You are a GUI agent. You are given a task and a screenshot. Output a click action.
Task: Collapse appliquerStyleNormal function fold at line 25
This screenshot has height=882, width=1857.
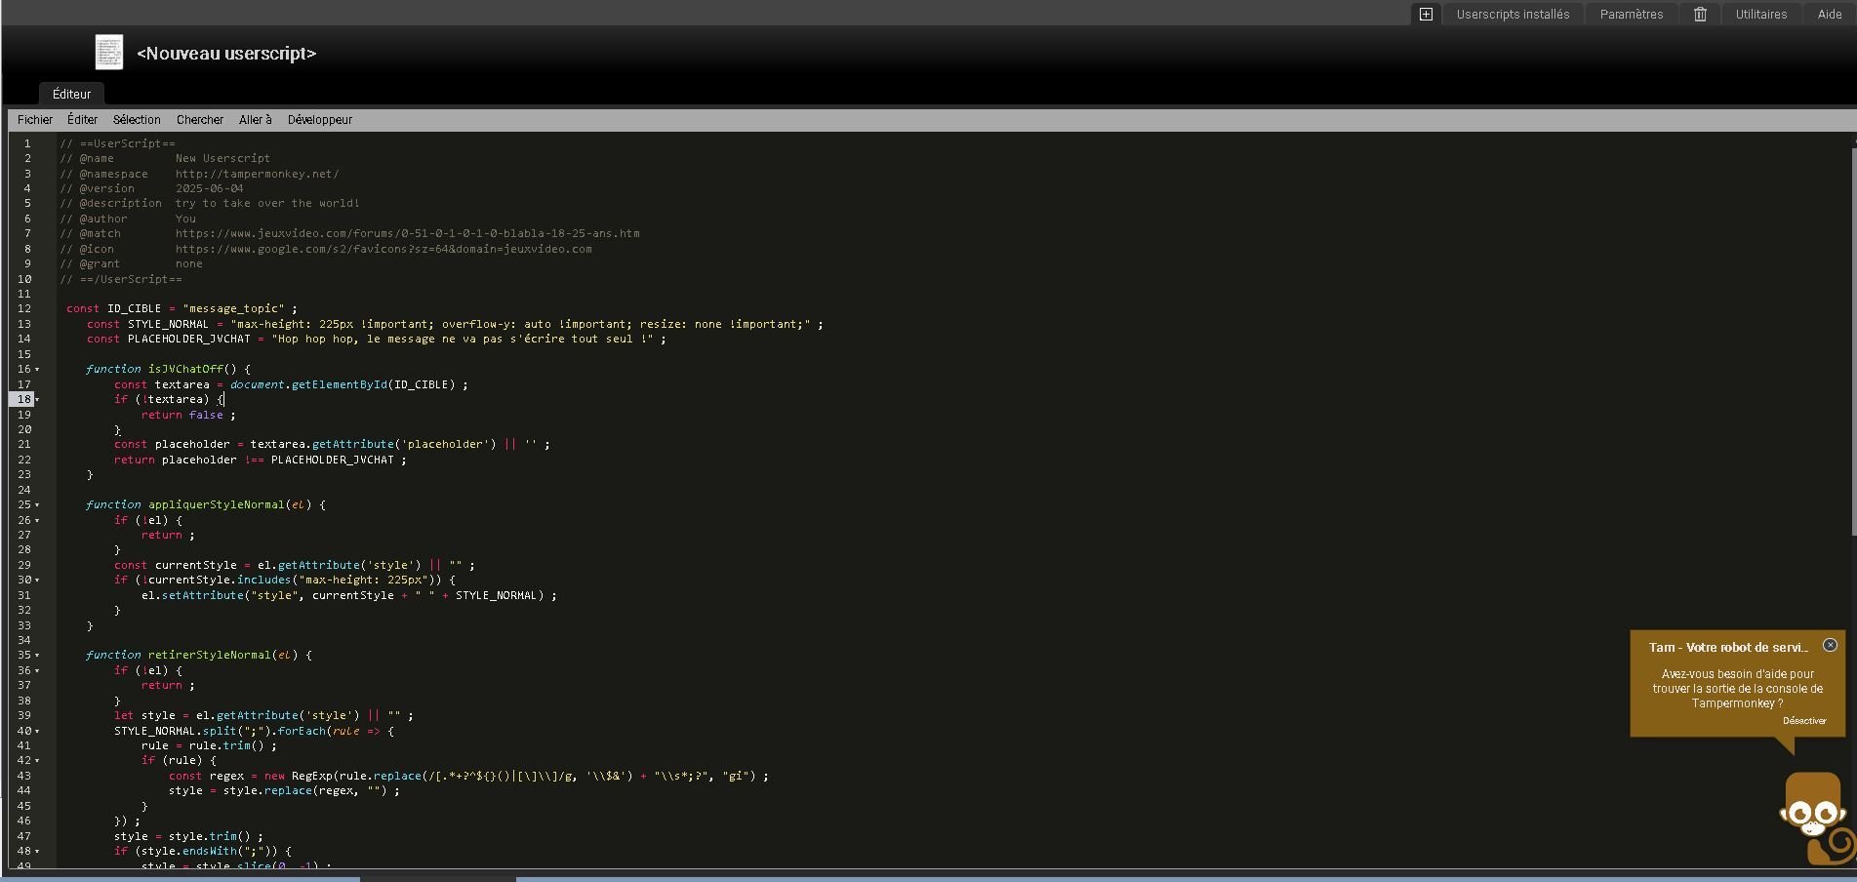click(38, 505)
